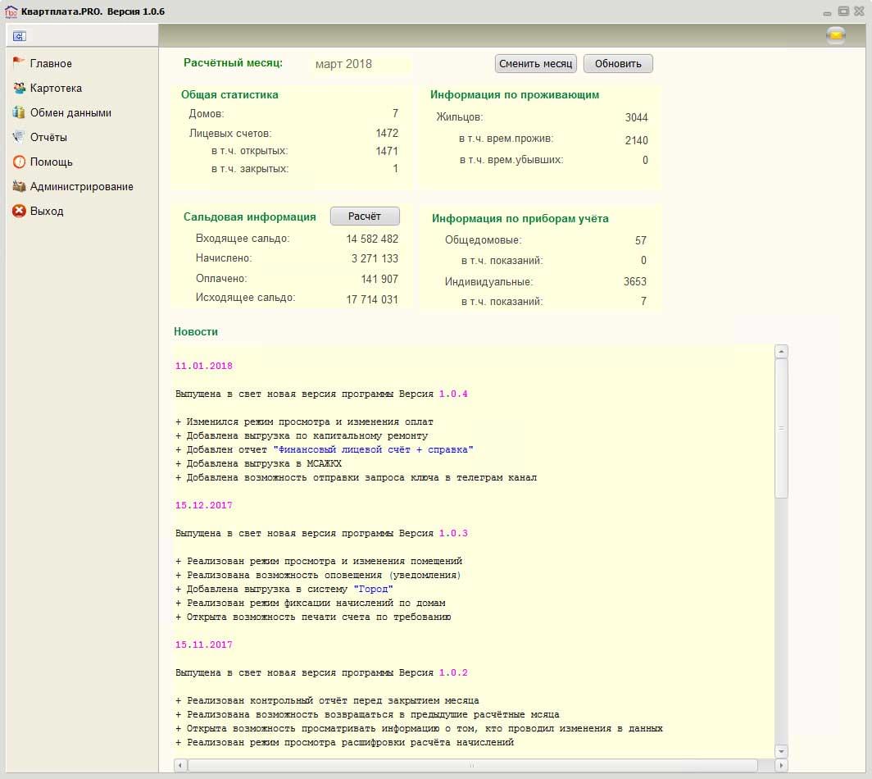This screenshot has height=779, width=872.
Task: Click the Сальдовая информация heading
Action: pyautogui.click(x=250, y=217)
